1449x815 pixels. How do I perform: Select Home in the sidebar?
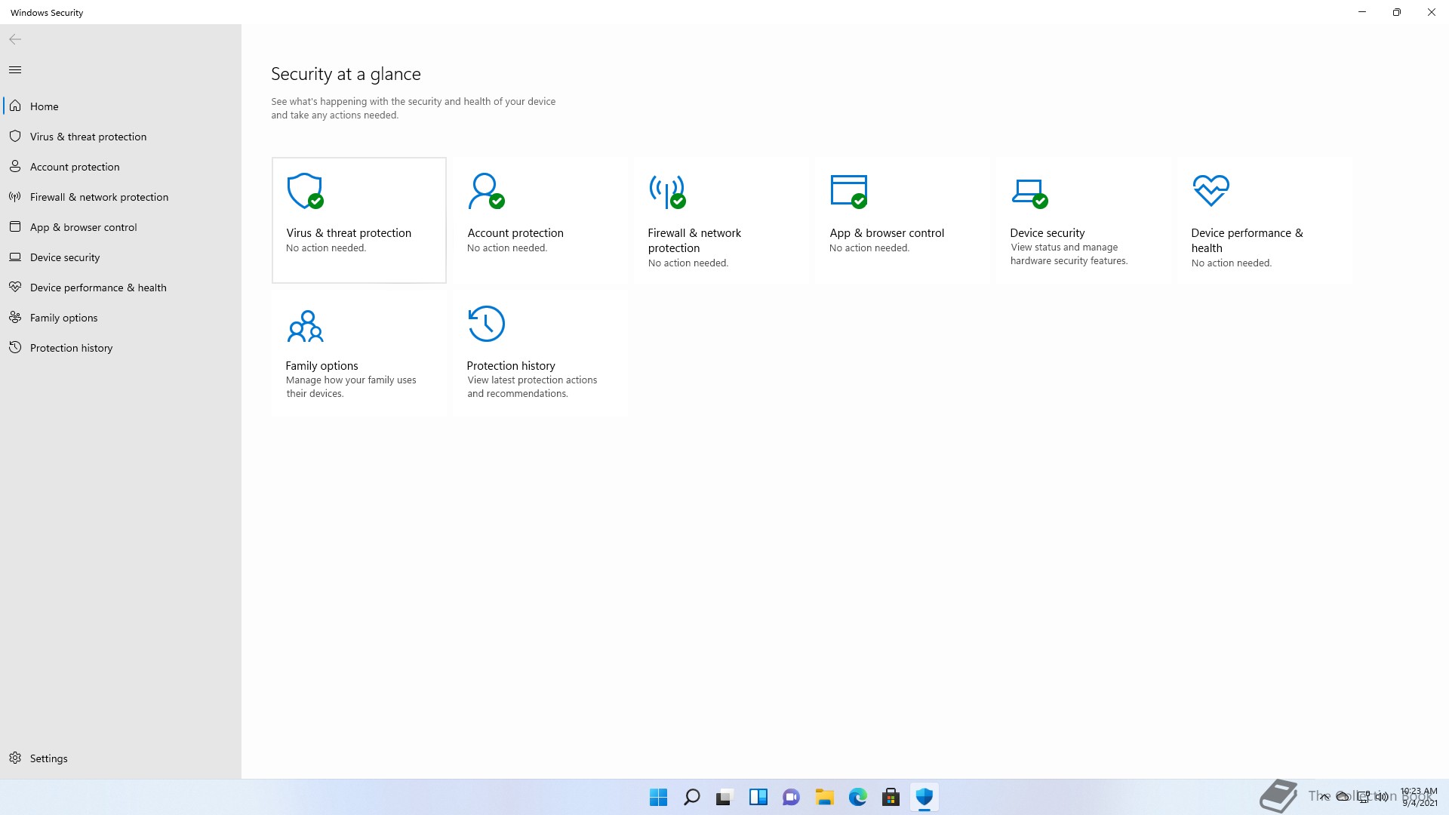(x=121, y=106)
